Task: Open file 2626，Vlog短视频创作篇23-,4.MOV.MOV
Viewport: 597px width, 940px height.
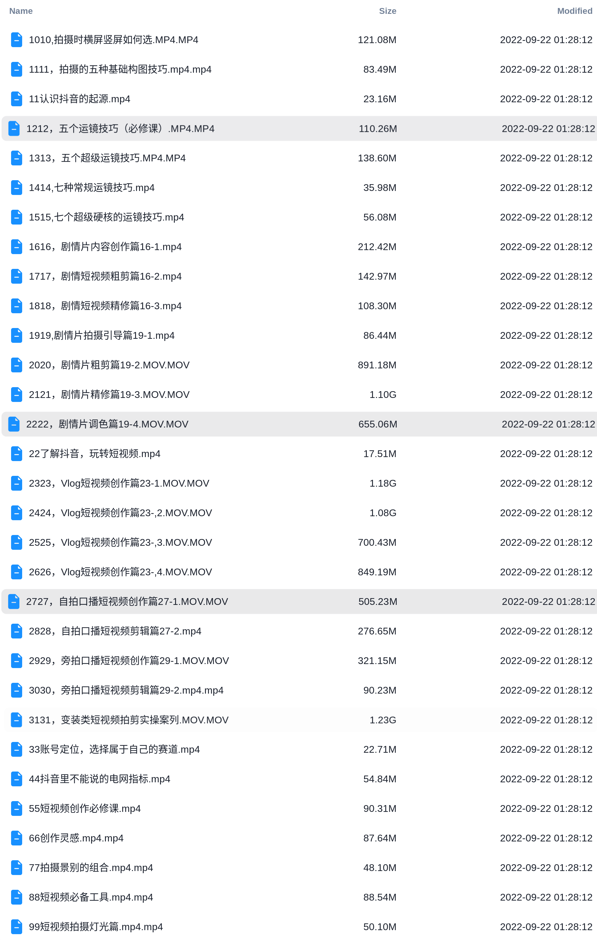Action: tap(121, 572)
